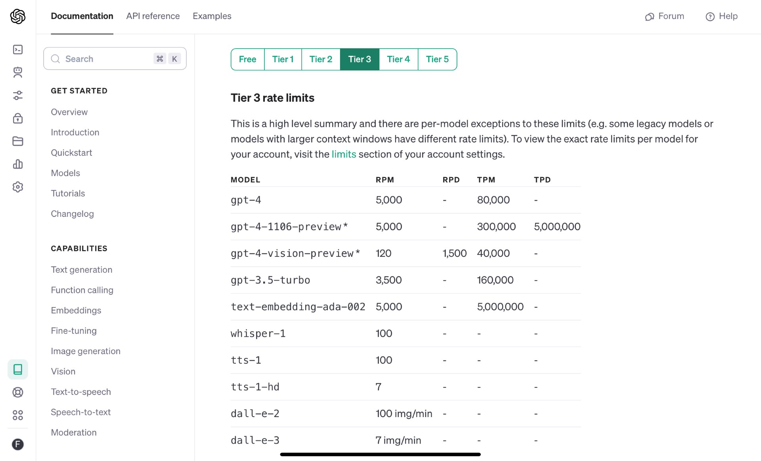Click the gpt-3.5-turbo model name
This screenshot has height=461, width=761.
click(x=270, y=280)
